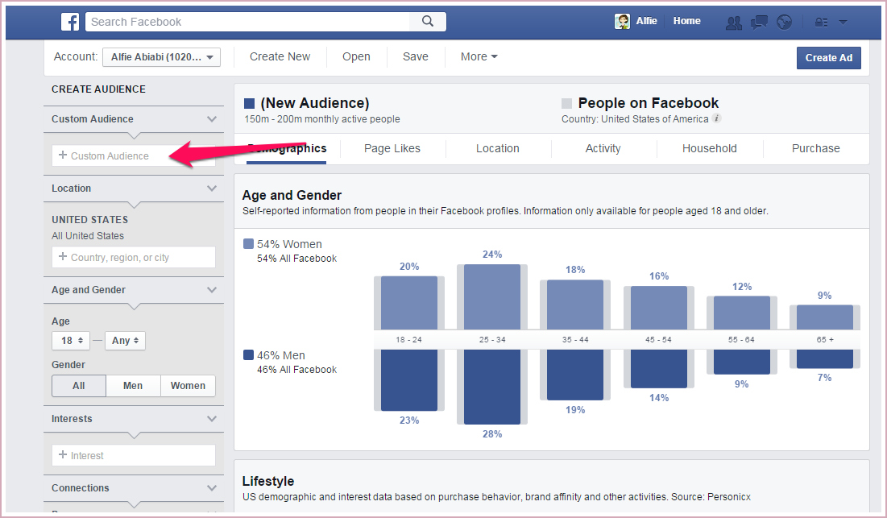Click the search magnifier button
Image resolution: width=887 pixels, height=518 pixels.
coord(428,22)
